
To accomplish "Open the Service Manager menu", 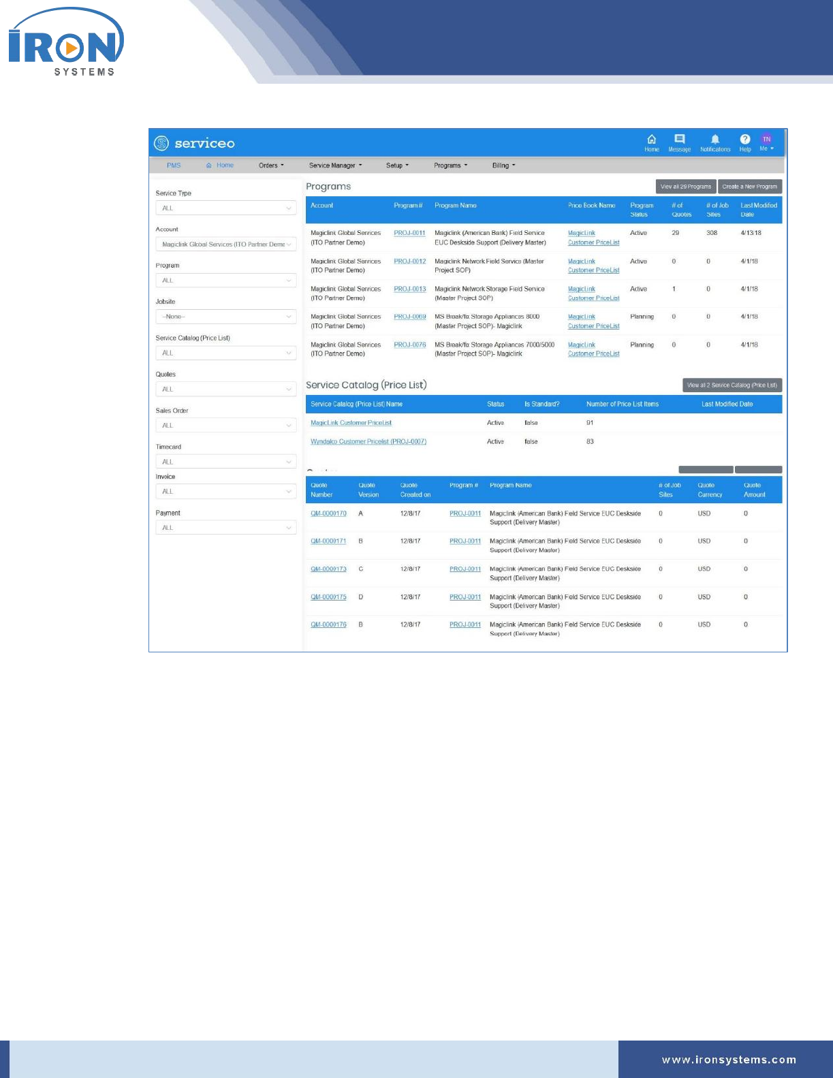I will click(x=335, y=165).
